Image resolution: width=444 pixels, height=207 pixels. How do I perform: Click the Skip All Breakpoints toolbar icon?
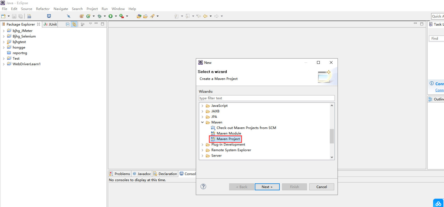pos(68,16)
